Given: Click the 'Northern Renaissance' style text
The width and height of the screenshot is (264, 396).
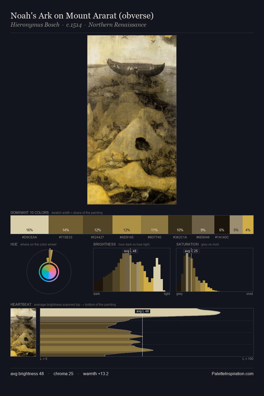Looking at the screenshot, I should (x=117, y=25).
